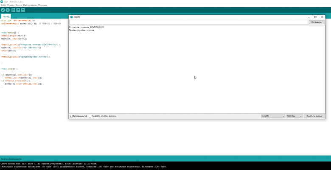Open the Инструменты menu
This screenshot has height=170, width=331.
coord(30,5)
